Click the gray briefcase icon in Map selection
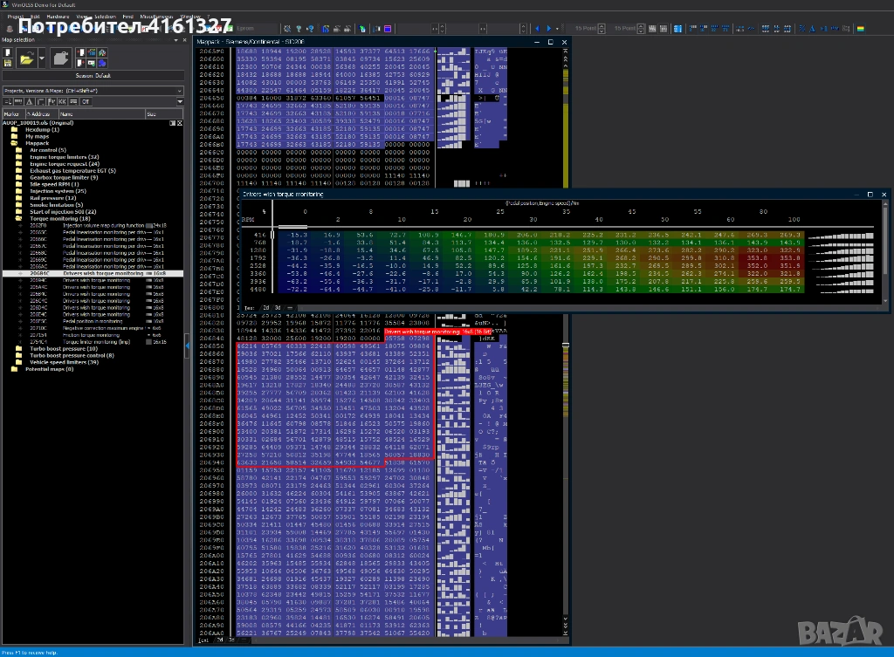 click(x=60, y=59)
